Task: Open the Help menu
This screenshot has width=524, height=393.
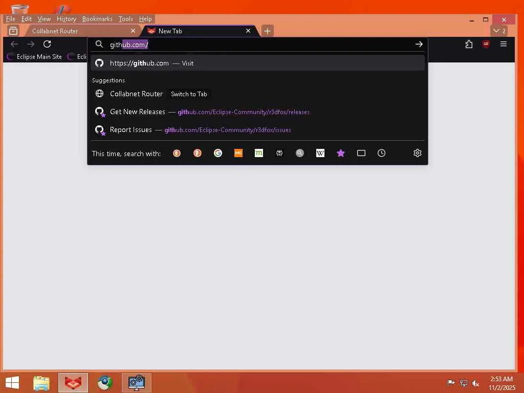Action: [x=145, y=19]
